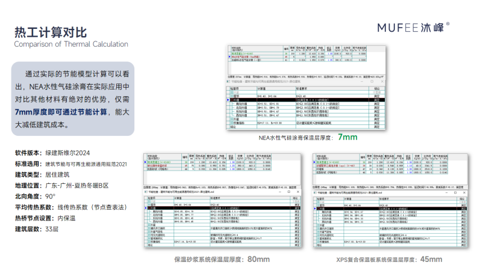Close XPS 节能检查 window
The width and height of the screenshot is (477, 271).
click(464, 193)
